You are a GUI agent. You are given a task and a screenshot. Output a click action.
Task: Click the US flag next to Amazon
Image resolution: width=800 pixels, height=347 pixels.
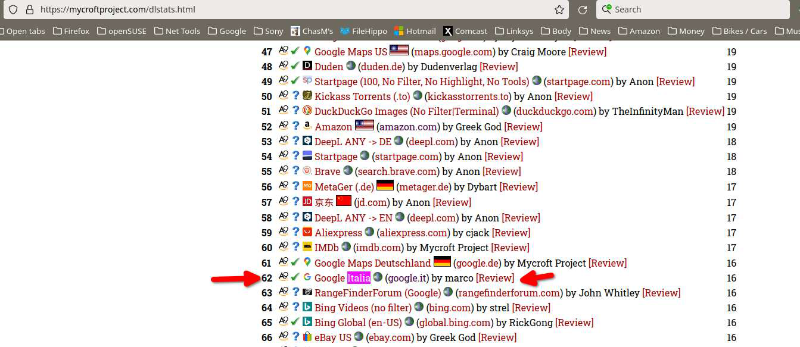click(365, 125)
